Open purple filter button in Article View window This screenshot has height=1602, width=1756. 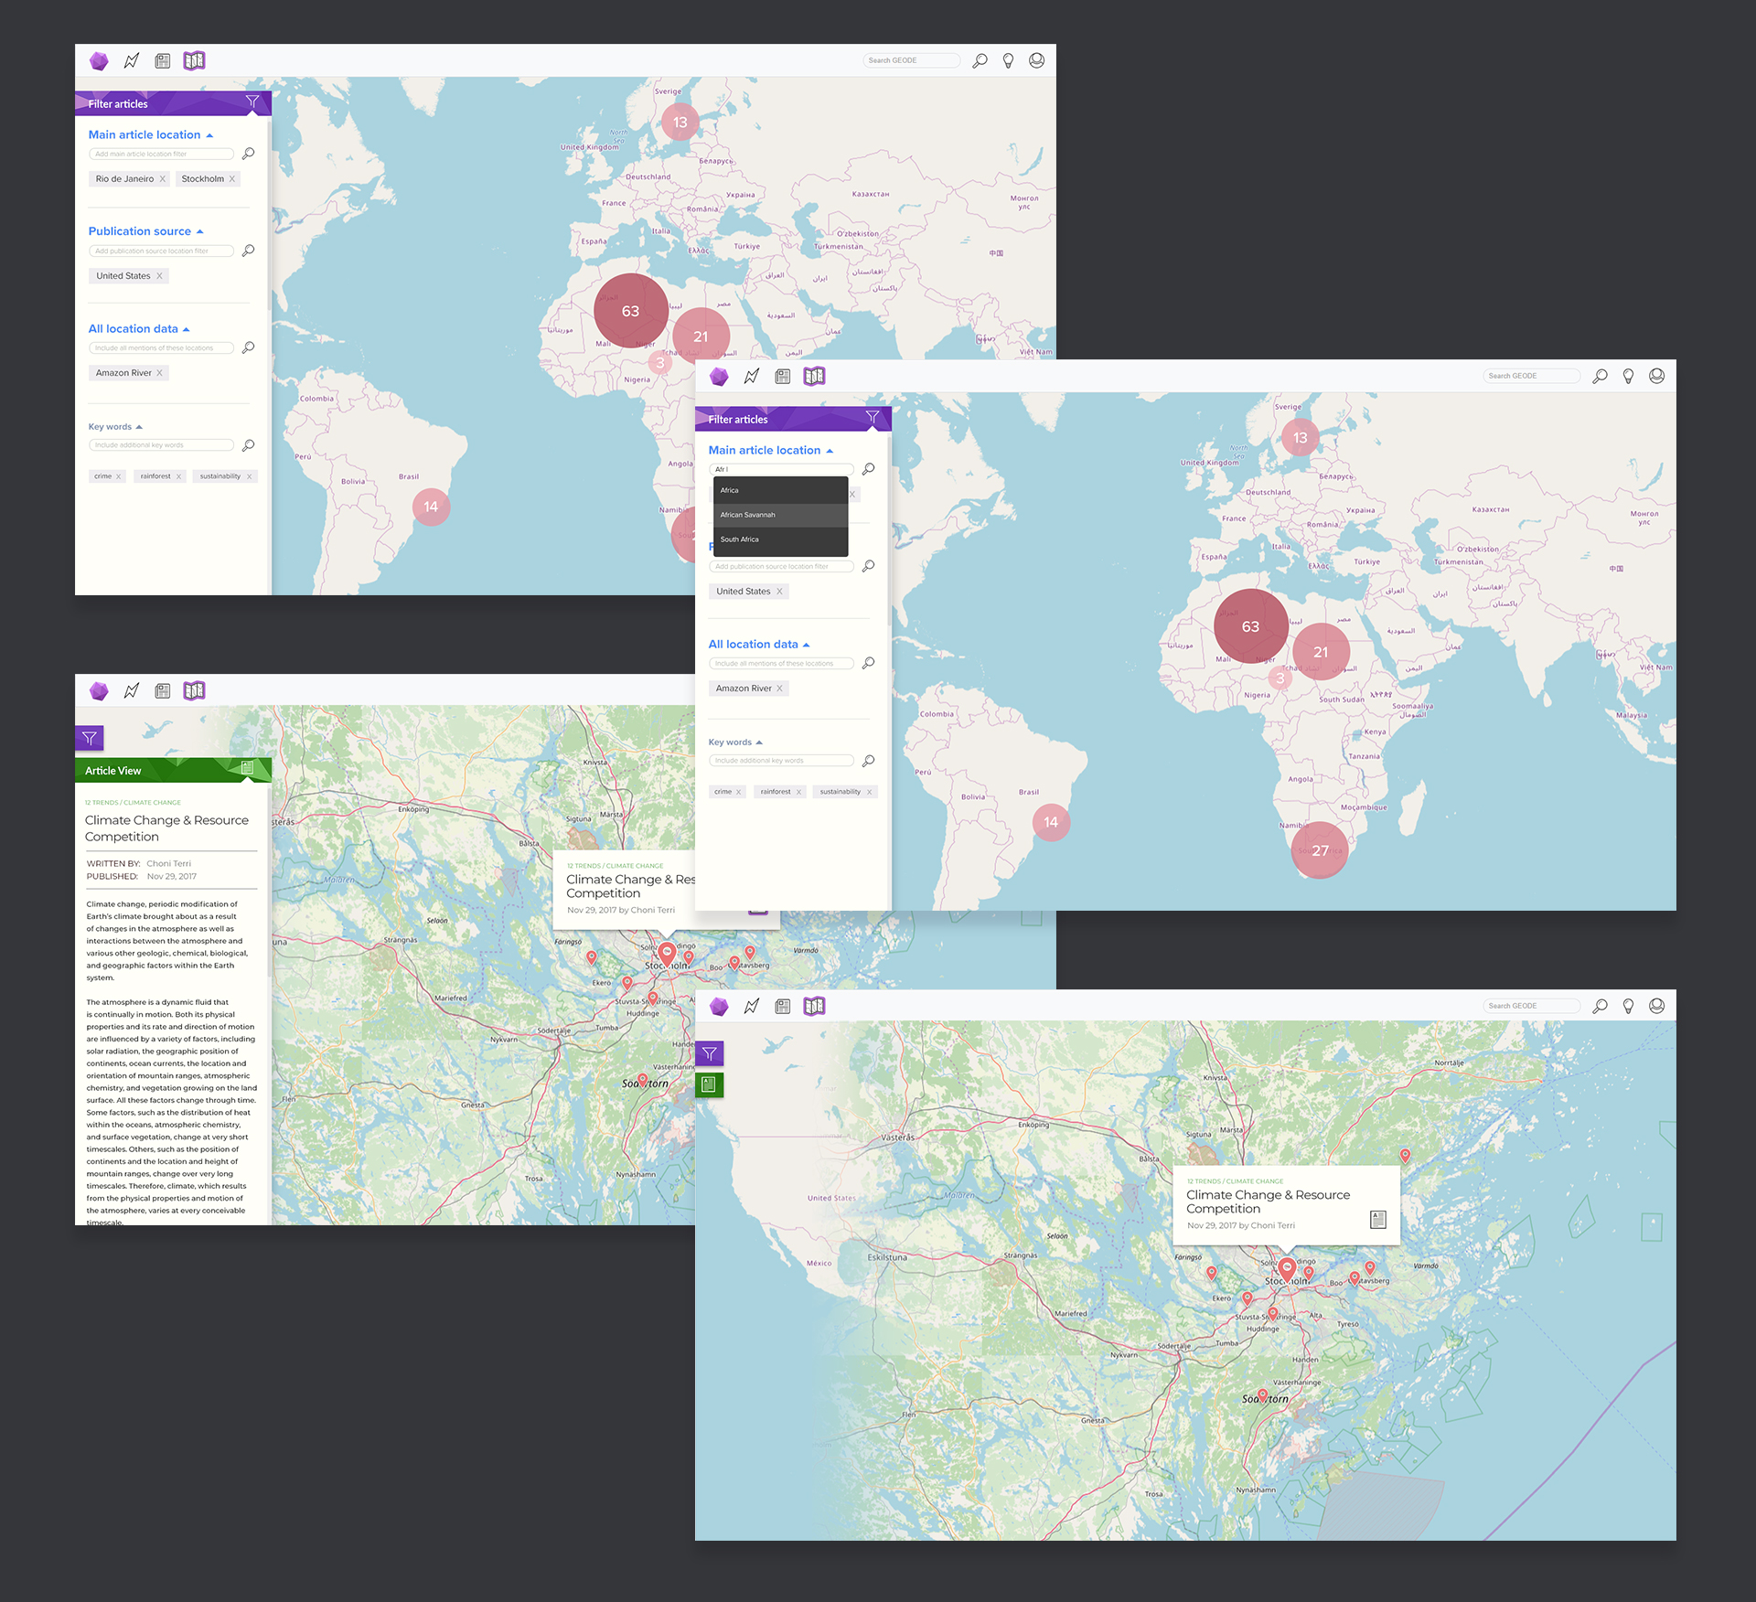click(90, 738)
